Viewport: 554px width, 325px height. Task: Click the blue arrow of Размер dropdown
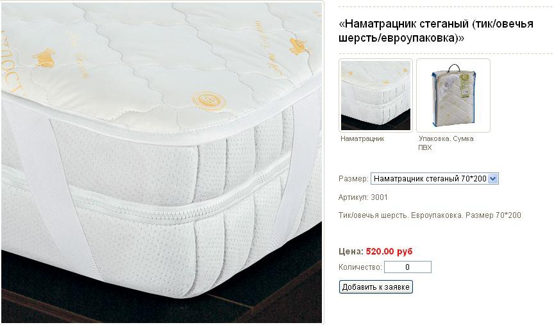click(x=493, y=179)
